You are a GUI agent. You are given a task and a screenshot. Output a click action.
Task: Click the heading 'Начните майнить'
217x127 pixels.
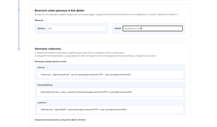pyautogui.click(x=48, y=49)
